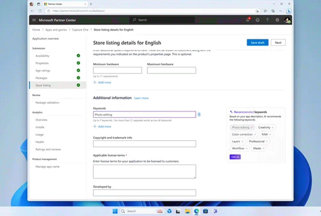Add the Layers recommended keyword

click(237, 141)
